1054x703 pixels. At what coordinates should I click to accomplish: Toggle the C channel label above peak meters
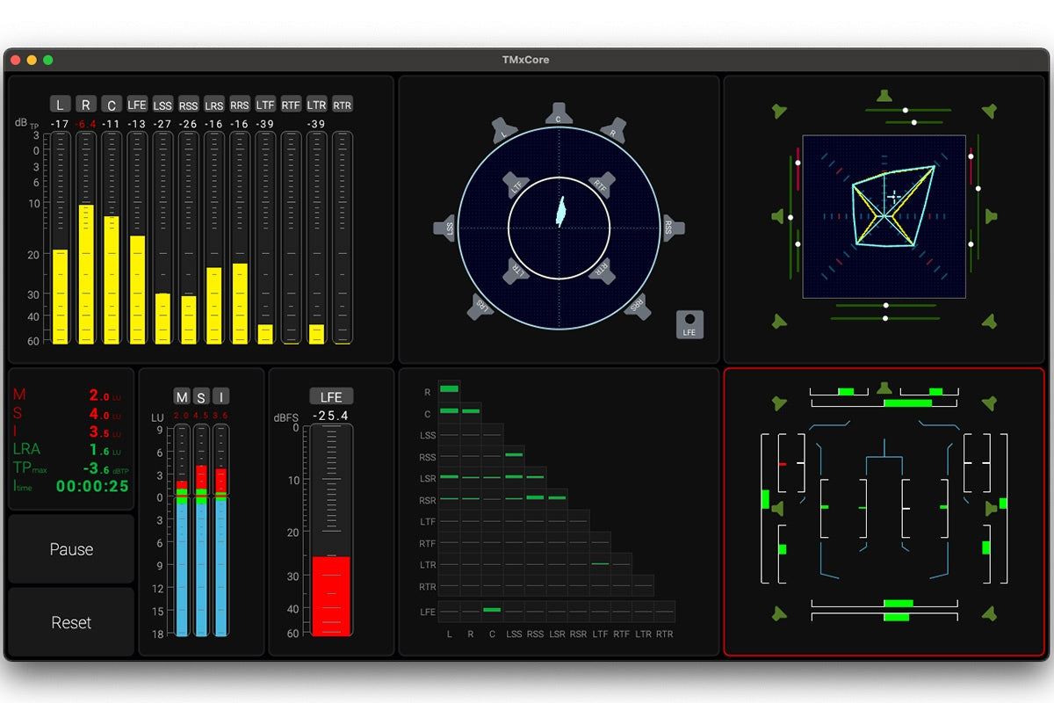click(x=111, y=105)
